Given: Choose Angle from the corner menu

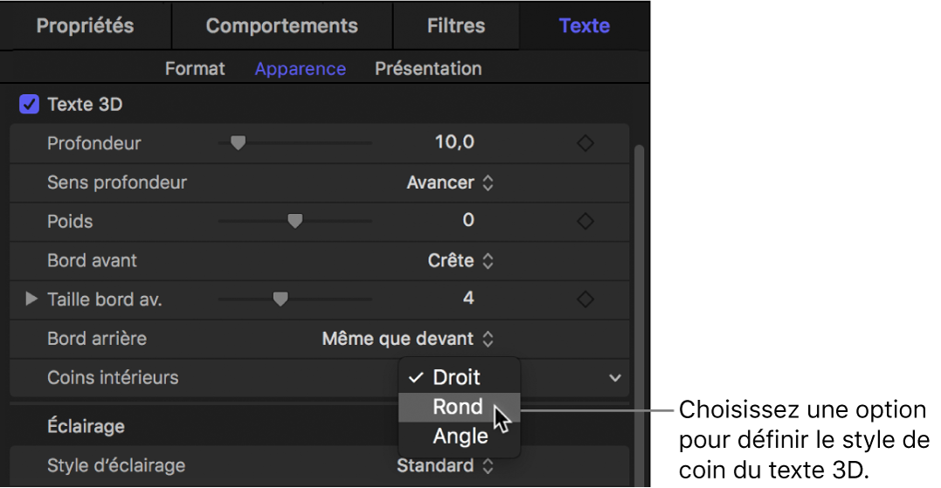Looking at the screenshot, I should 460,436.
